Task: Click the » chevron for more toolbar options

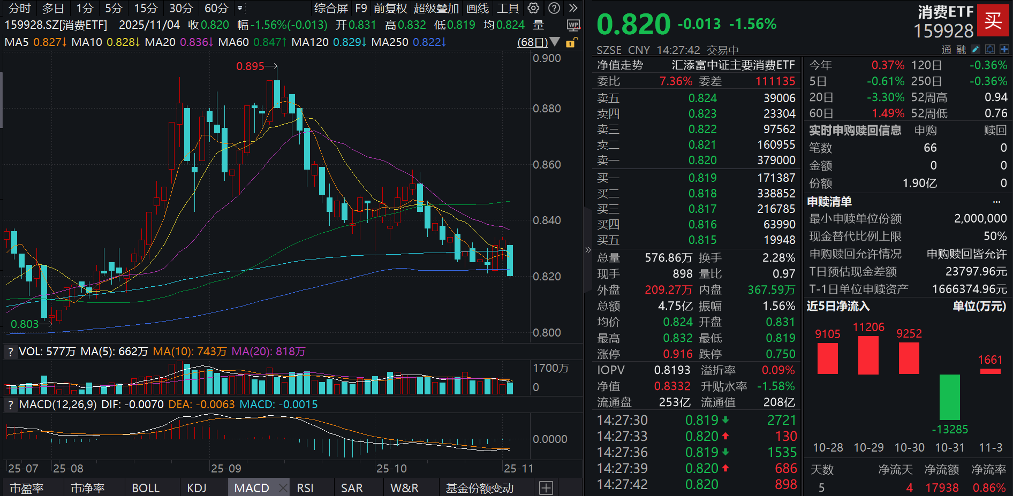Action: coord(573,8)
